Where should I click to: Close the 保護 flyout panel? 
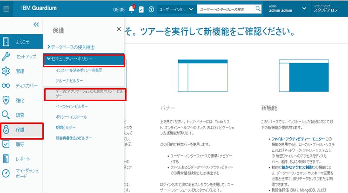pos(119,29)
